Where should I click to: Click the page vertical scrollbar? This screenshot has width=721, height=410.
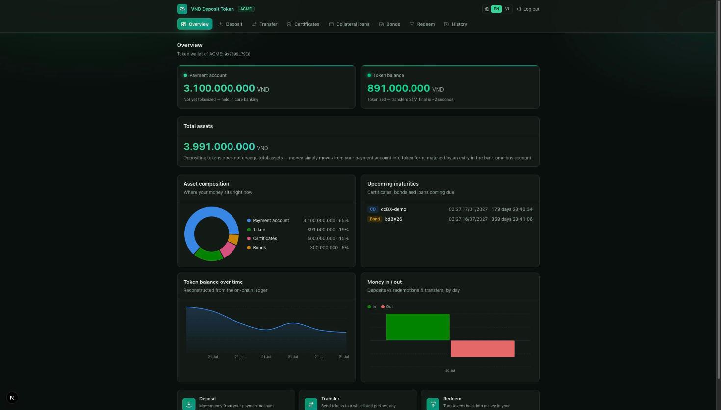pos(719,189)
